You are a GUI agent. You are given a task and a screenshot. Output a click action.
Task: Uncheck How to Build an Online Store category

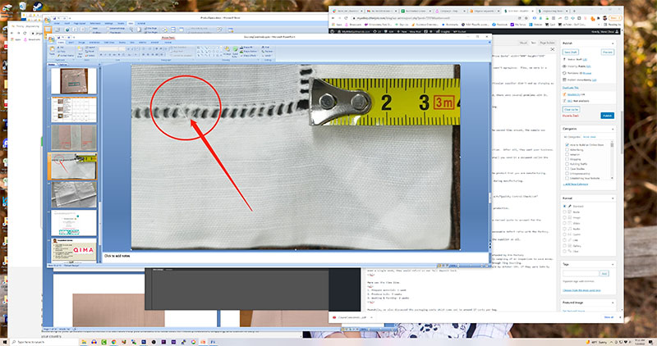tap(566, 143)
